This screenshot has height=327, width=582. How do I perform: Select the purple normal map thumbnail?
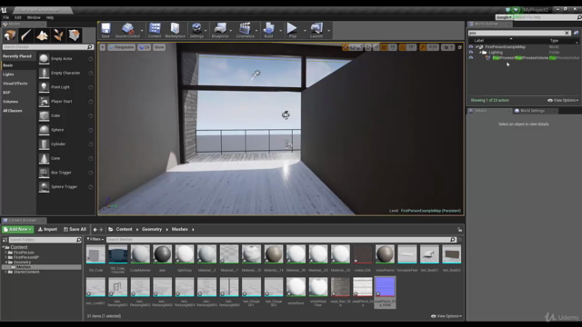[385, 288]
